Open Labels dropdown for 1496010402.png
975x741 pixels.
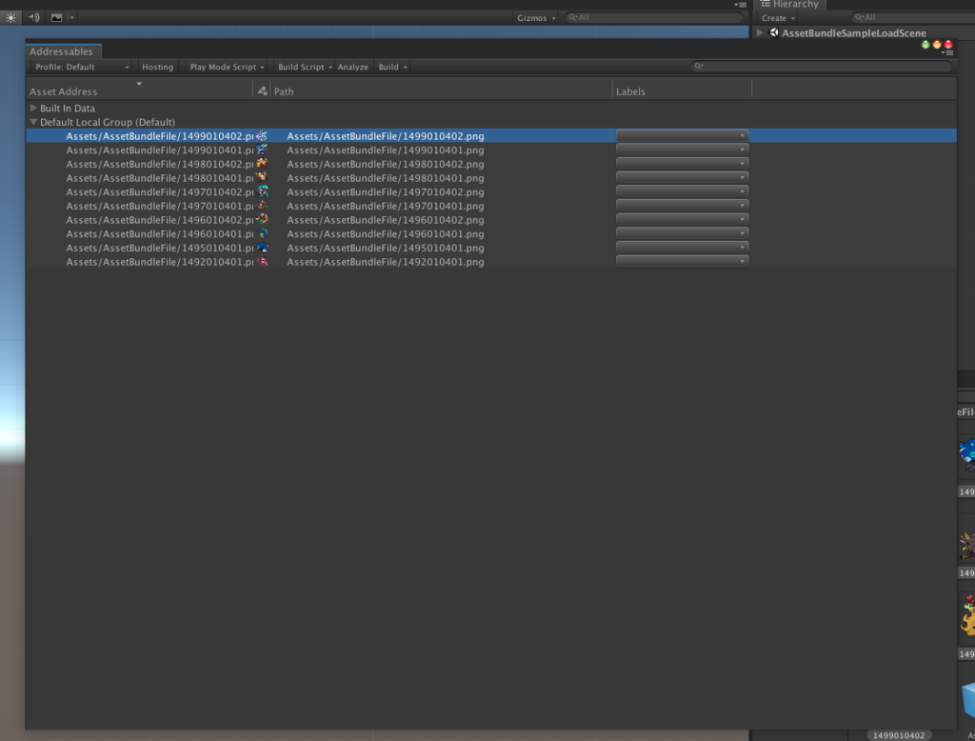pos(682,219)
